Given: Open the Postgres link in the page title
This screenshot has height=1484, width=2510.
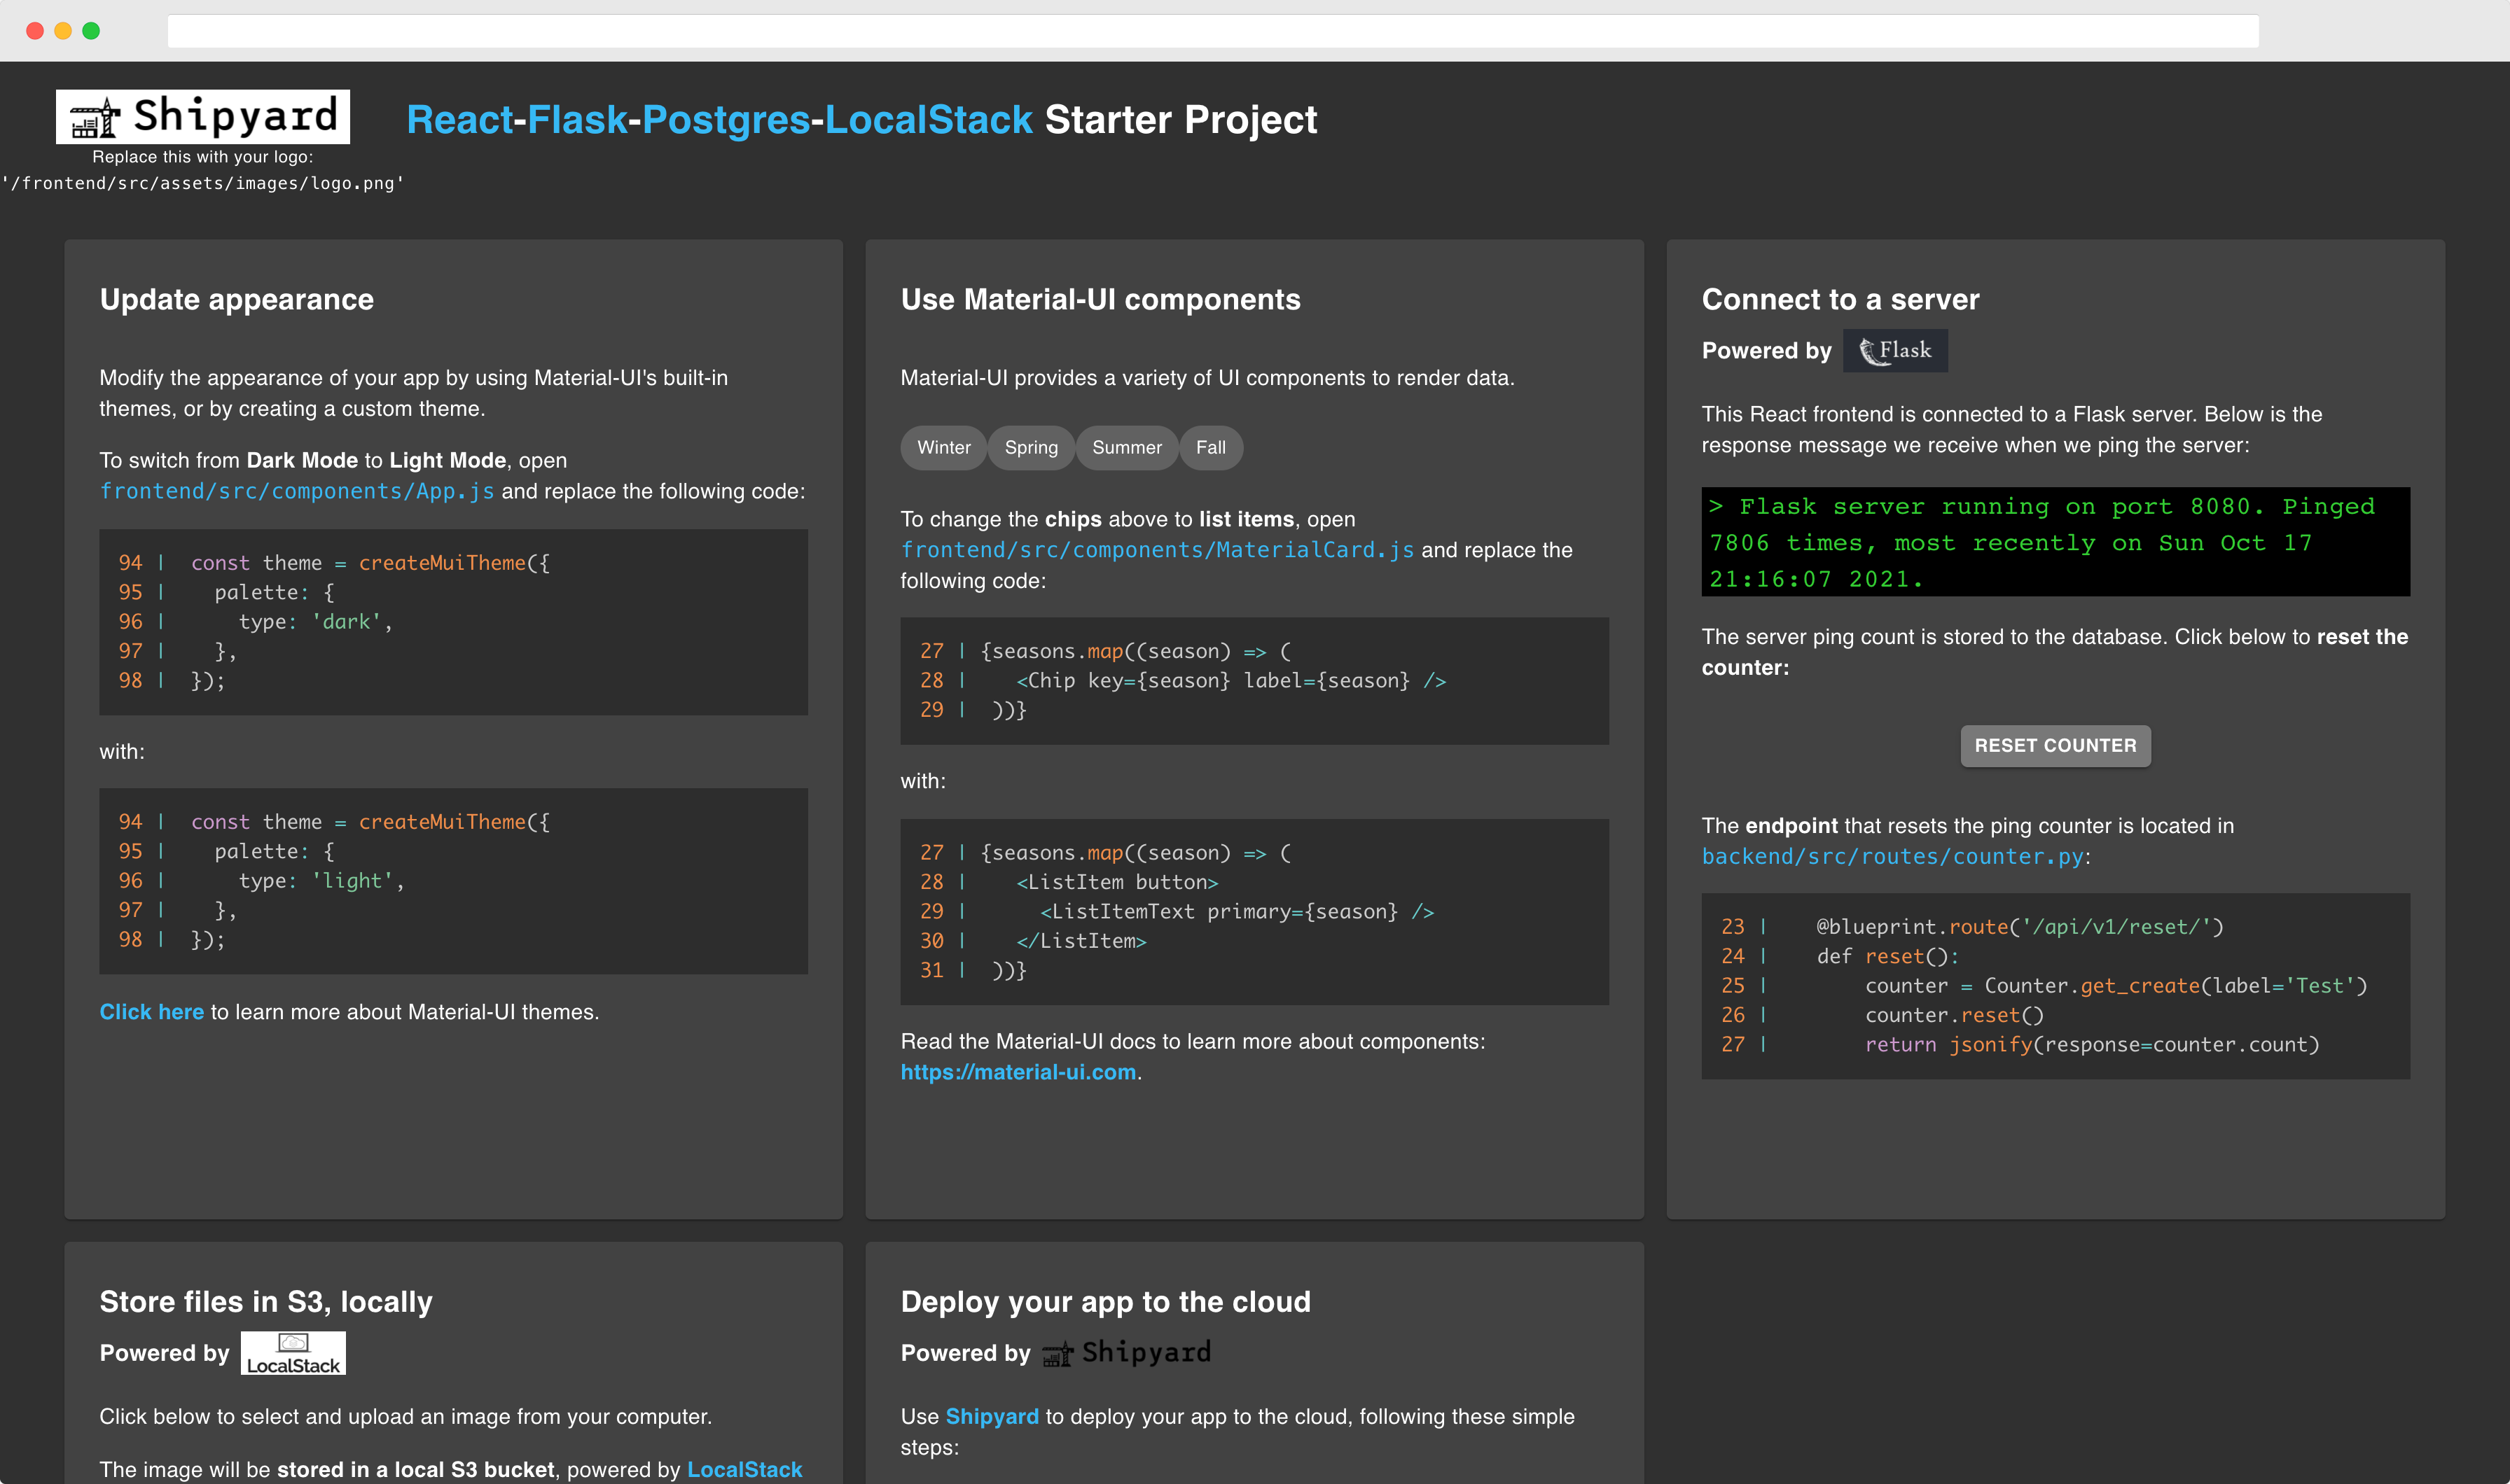Looking at the screenshot, I should 726,120.
